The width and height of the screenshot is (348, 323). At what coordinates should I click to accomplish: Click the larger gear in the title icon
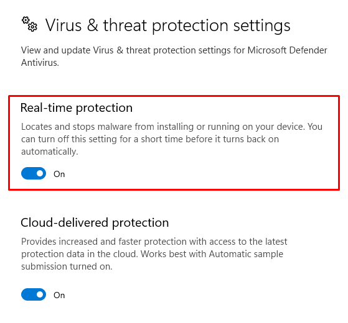coord(32,27)
